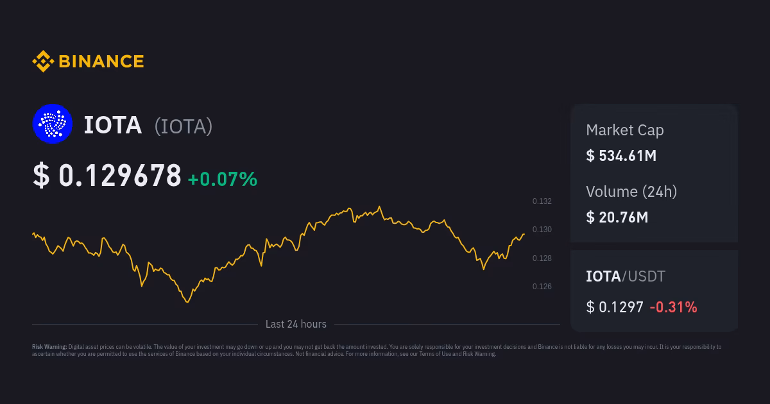
Task: Click the 0.126 price axis label
Action: pyautogui.click(x=542, y=287)
